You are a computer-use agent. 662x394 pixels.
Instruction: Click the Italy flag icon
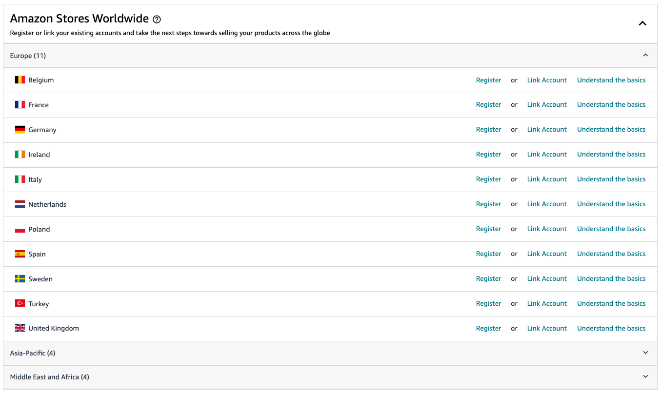pos(20,179)
